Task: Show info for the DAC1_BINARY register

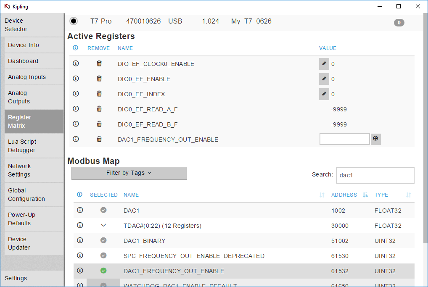Action: [80, 241]
